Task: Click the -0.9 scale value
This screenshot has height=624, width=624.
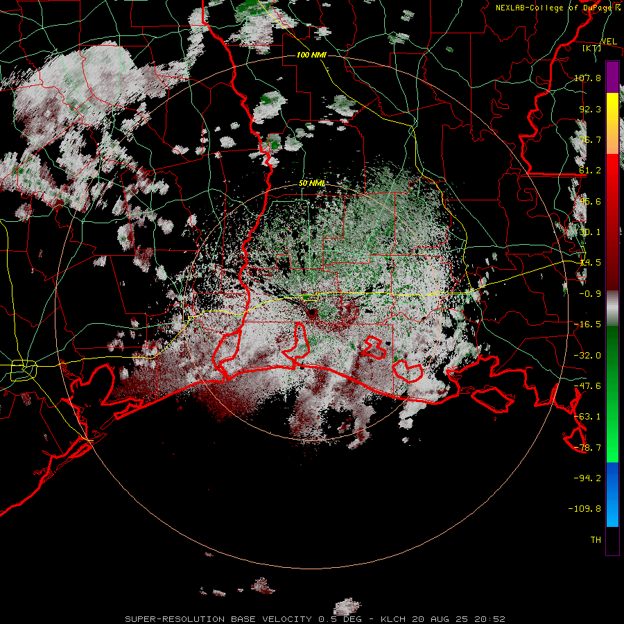Action: click(590, 294)
